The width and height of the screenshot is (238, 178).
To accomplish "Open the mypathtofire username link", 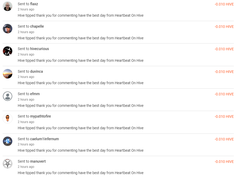I will tap(40, 116).
